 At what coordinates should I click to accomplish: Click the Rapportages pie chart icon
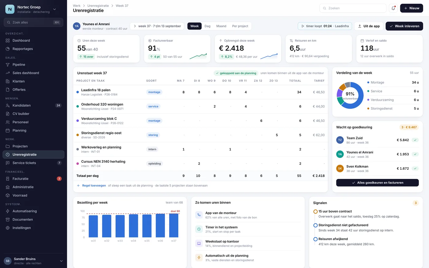8,49
